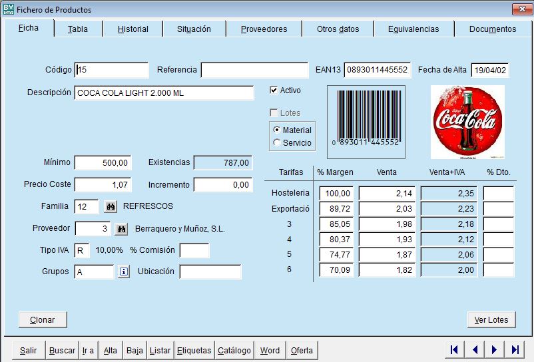Click the Ver Lotes button

tap(491, 320)
